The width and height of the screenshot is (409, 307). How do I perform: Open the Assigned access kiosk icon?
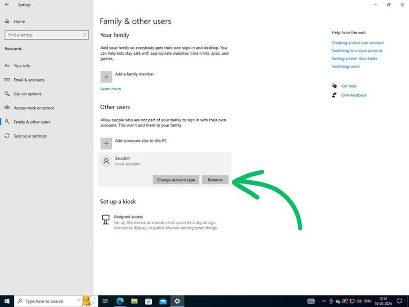(105, 219)
